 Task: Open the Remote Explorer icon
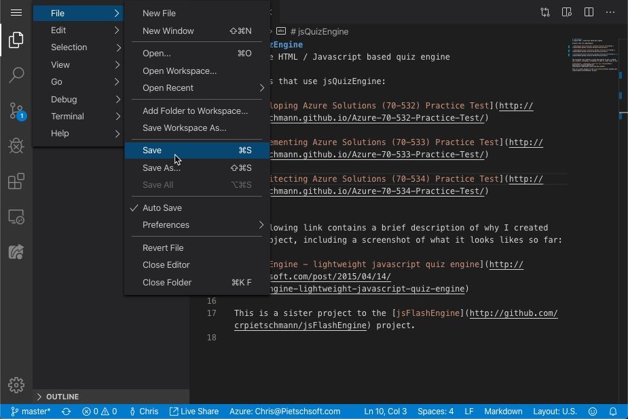pos(16,217)
